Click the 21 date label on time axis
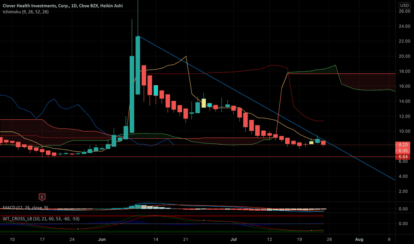Screen dimensions: 414x244 coord(186,240)
